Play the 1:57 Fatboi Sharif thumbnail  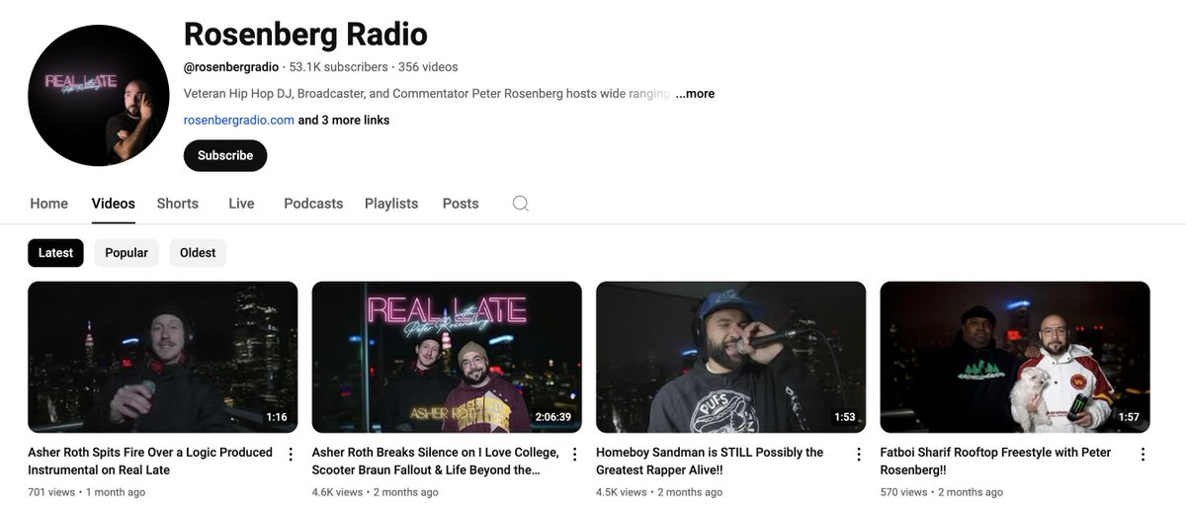[1015, 357]
